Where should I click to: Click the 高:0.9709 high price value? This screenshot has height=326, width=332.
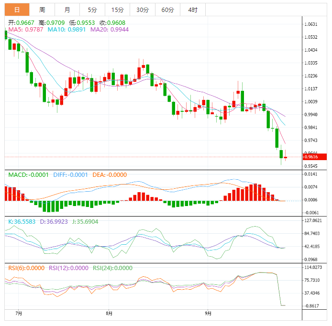pyautogui.click(x=52, y=22)
